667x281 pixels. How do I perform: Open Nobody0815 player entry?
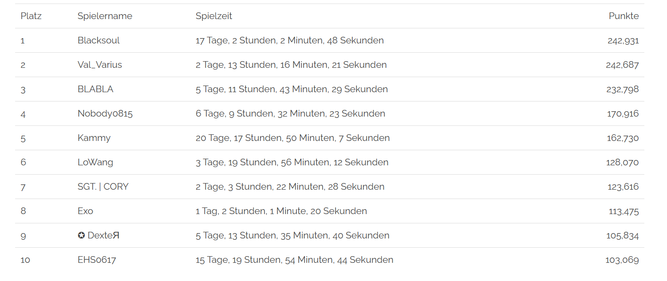click(105, 114)
